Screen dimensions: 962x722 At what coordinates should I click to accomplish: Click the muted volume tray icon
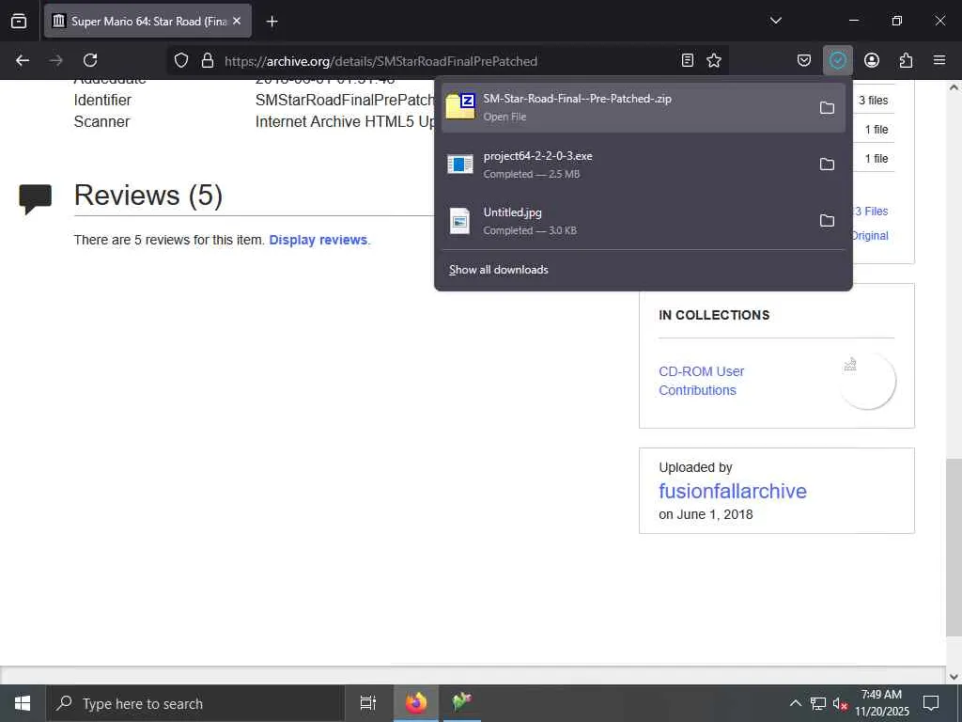(x=840, y=703)
